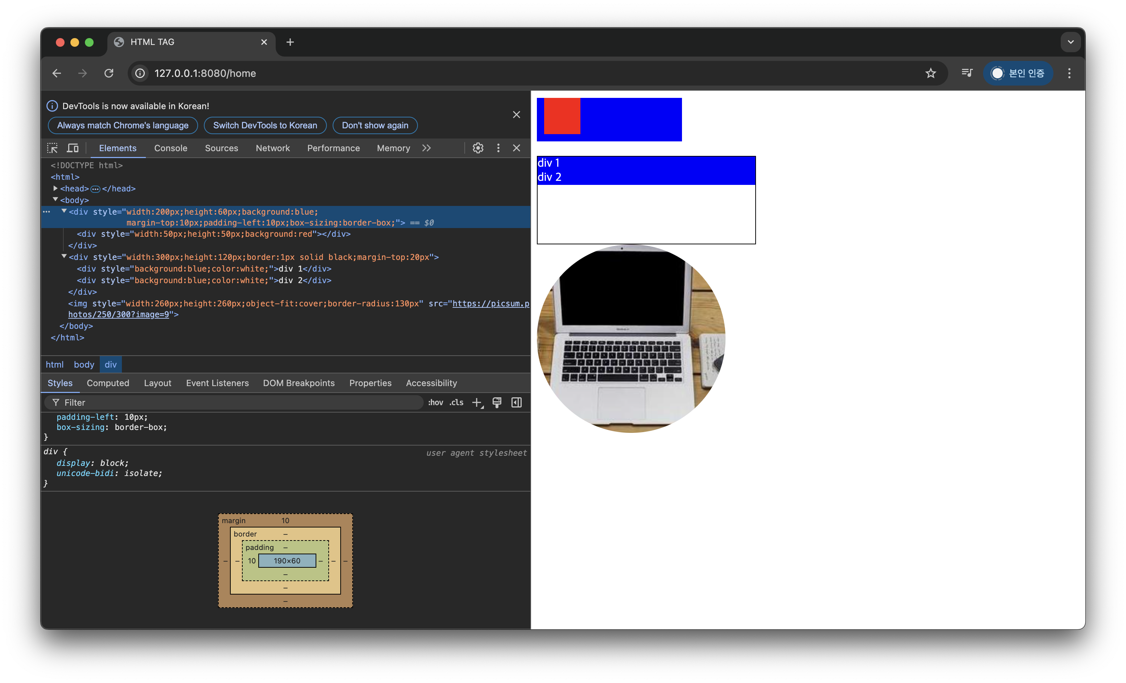
Task: Bookmark this page with the star icon
Action: point(931,73)
